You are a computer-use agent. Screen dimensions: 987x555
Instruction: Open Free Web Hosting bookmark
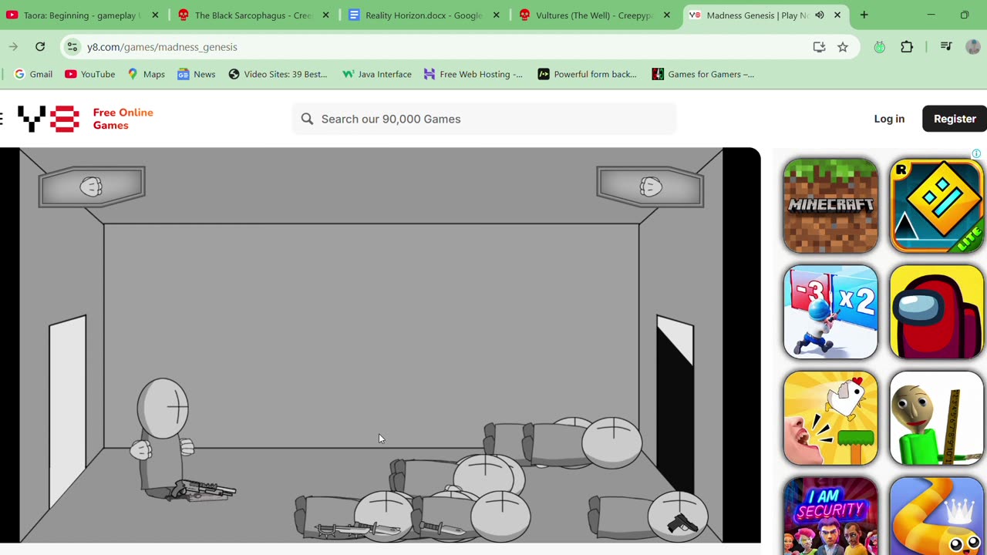pyautogui.click(x=473, y=74)
